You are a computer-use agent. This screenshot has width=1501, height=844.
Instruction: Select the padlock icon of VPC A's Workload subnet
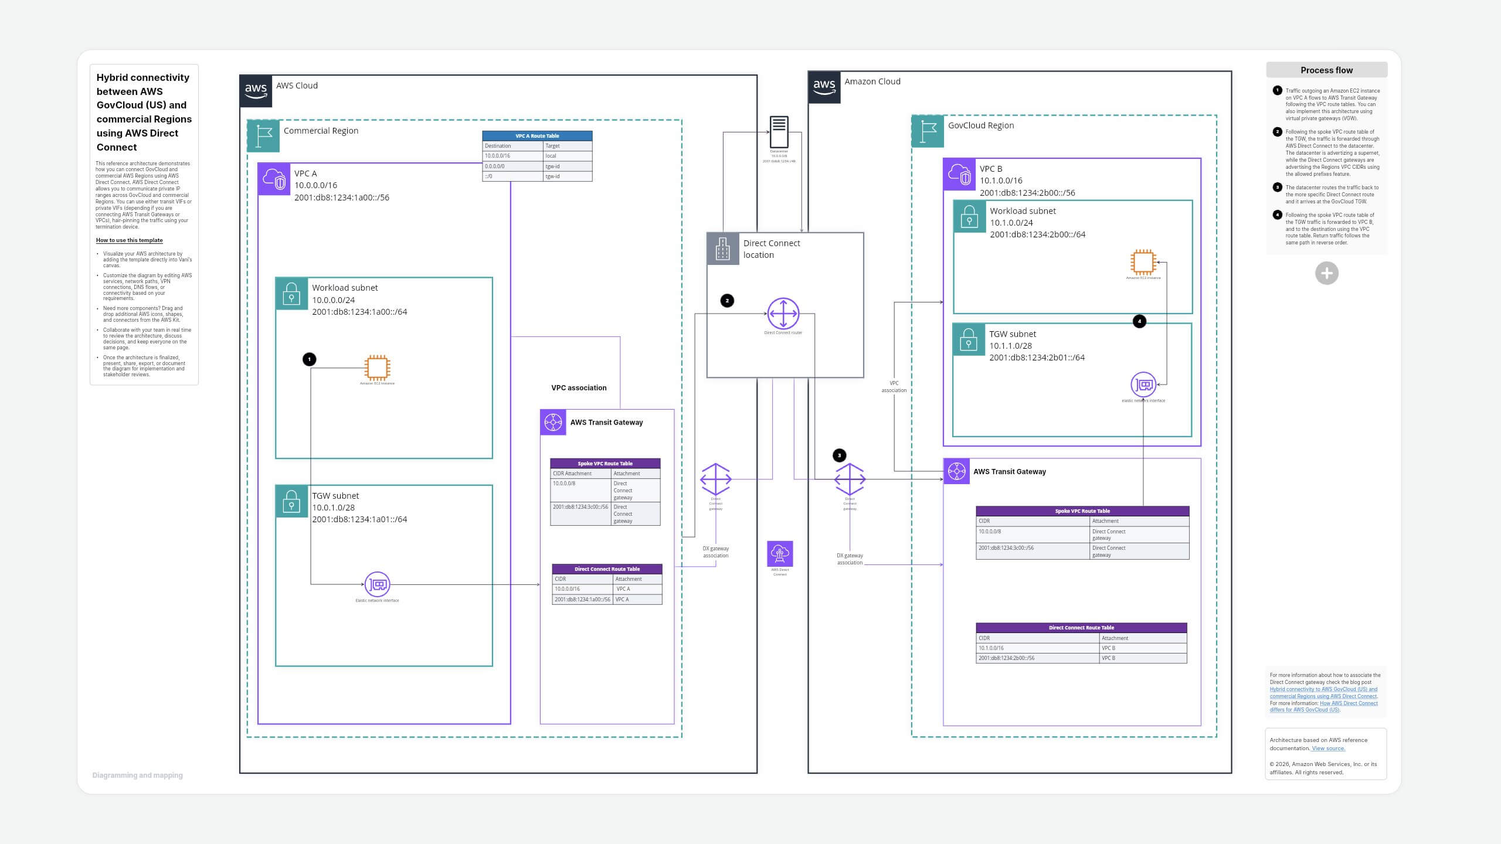click(x=291, y=293)
